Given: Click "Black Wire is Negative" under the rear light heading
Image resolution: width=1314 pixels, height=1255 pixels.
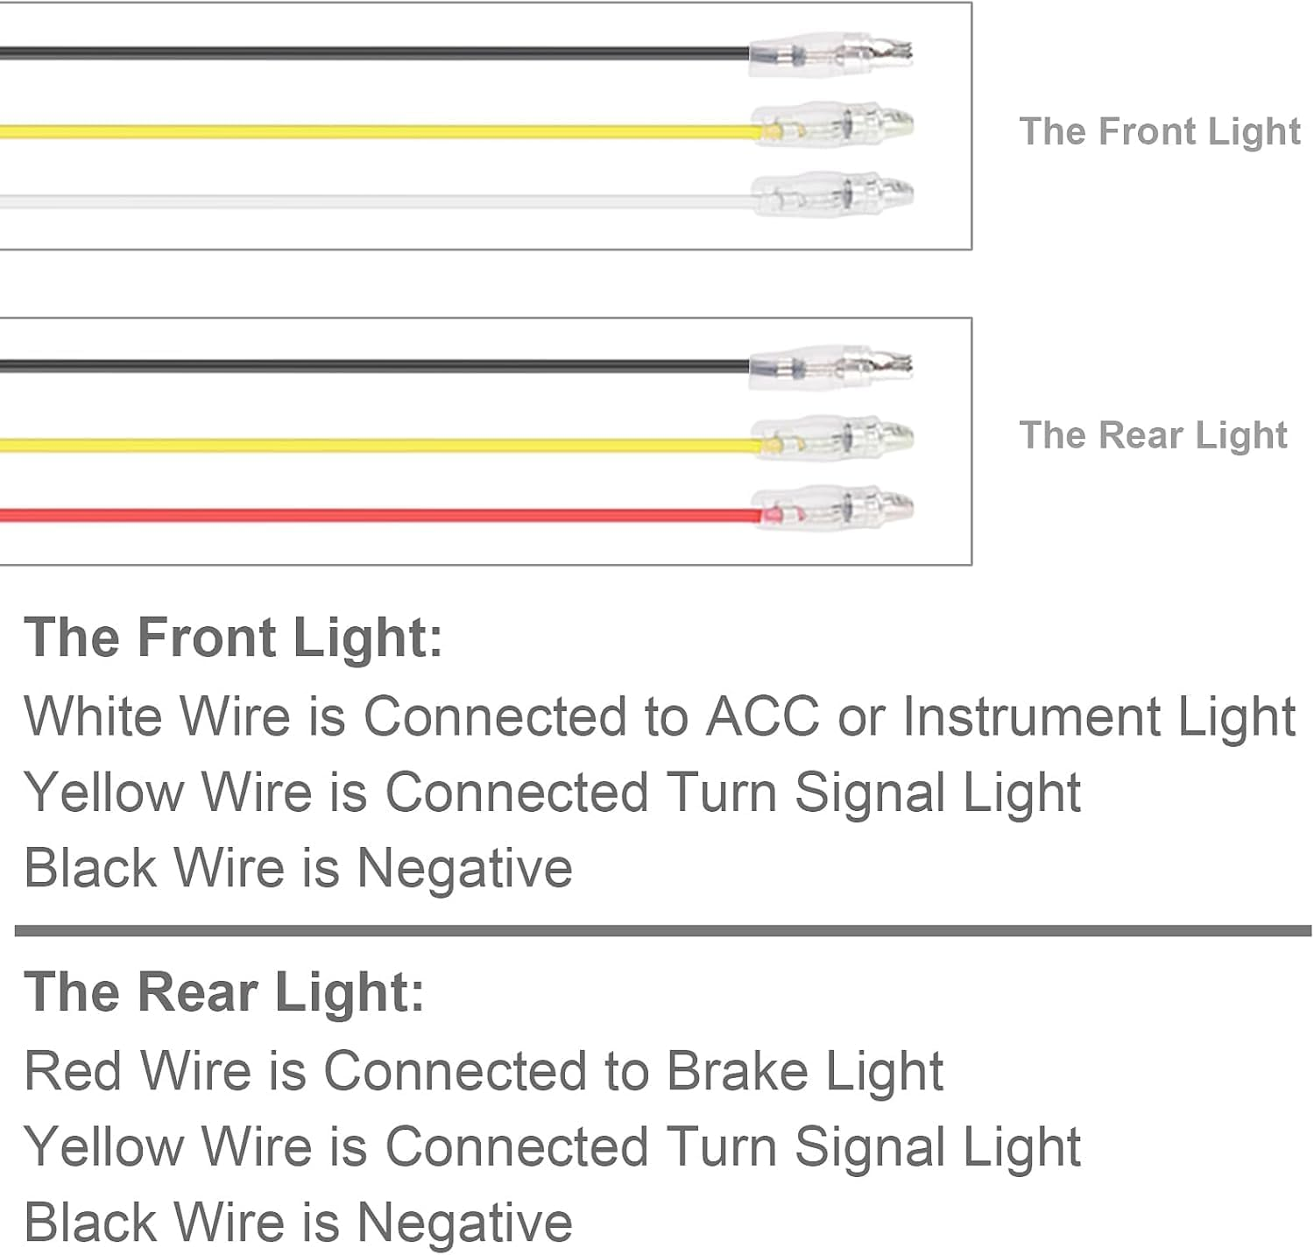Looking at the screenshot, I should [298, 1223].
